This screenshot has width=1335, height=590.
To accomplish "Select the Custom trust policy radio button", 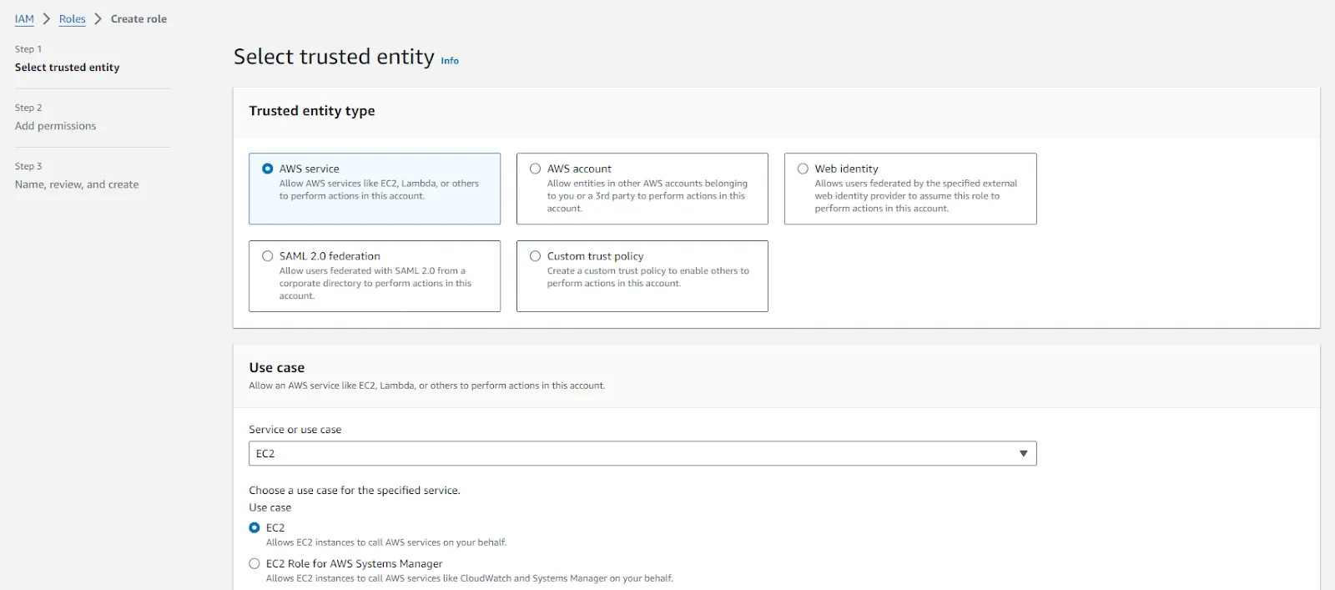I will [536, 256].
